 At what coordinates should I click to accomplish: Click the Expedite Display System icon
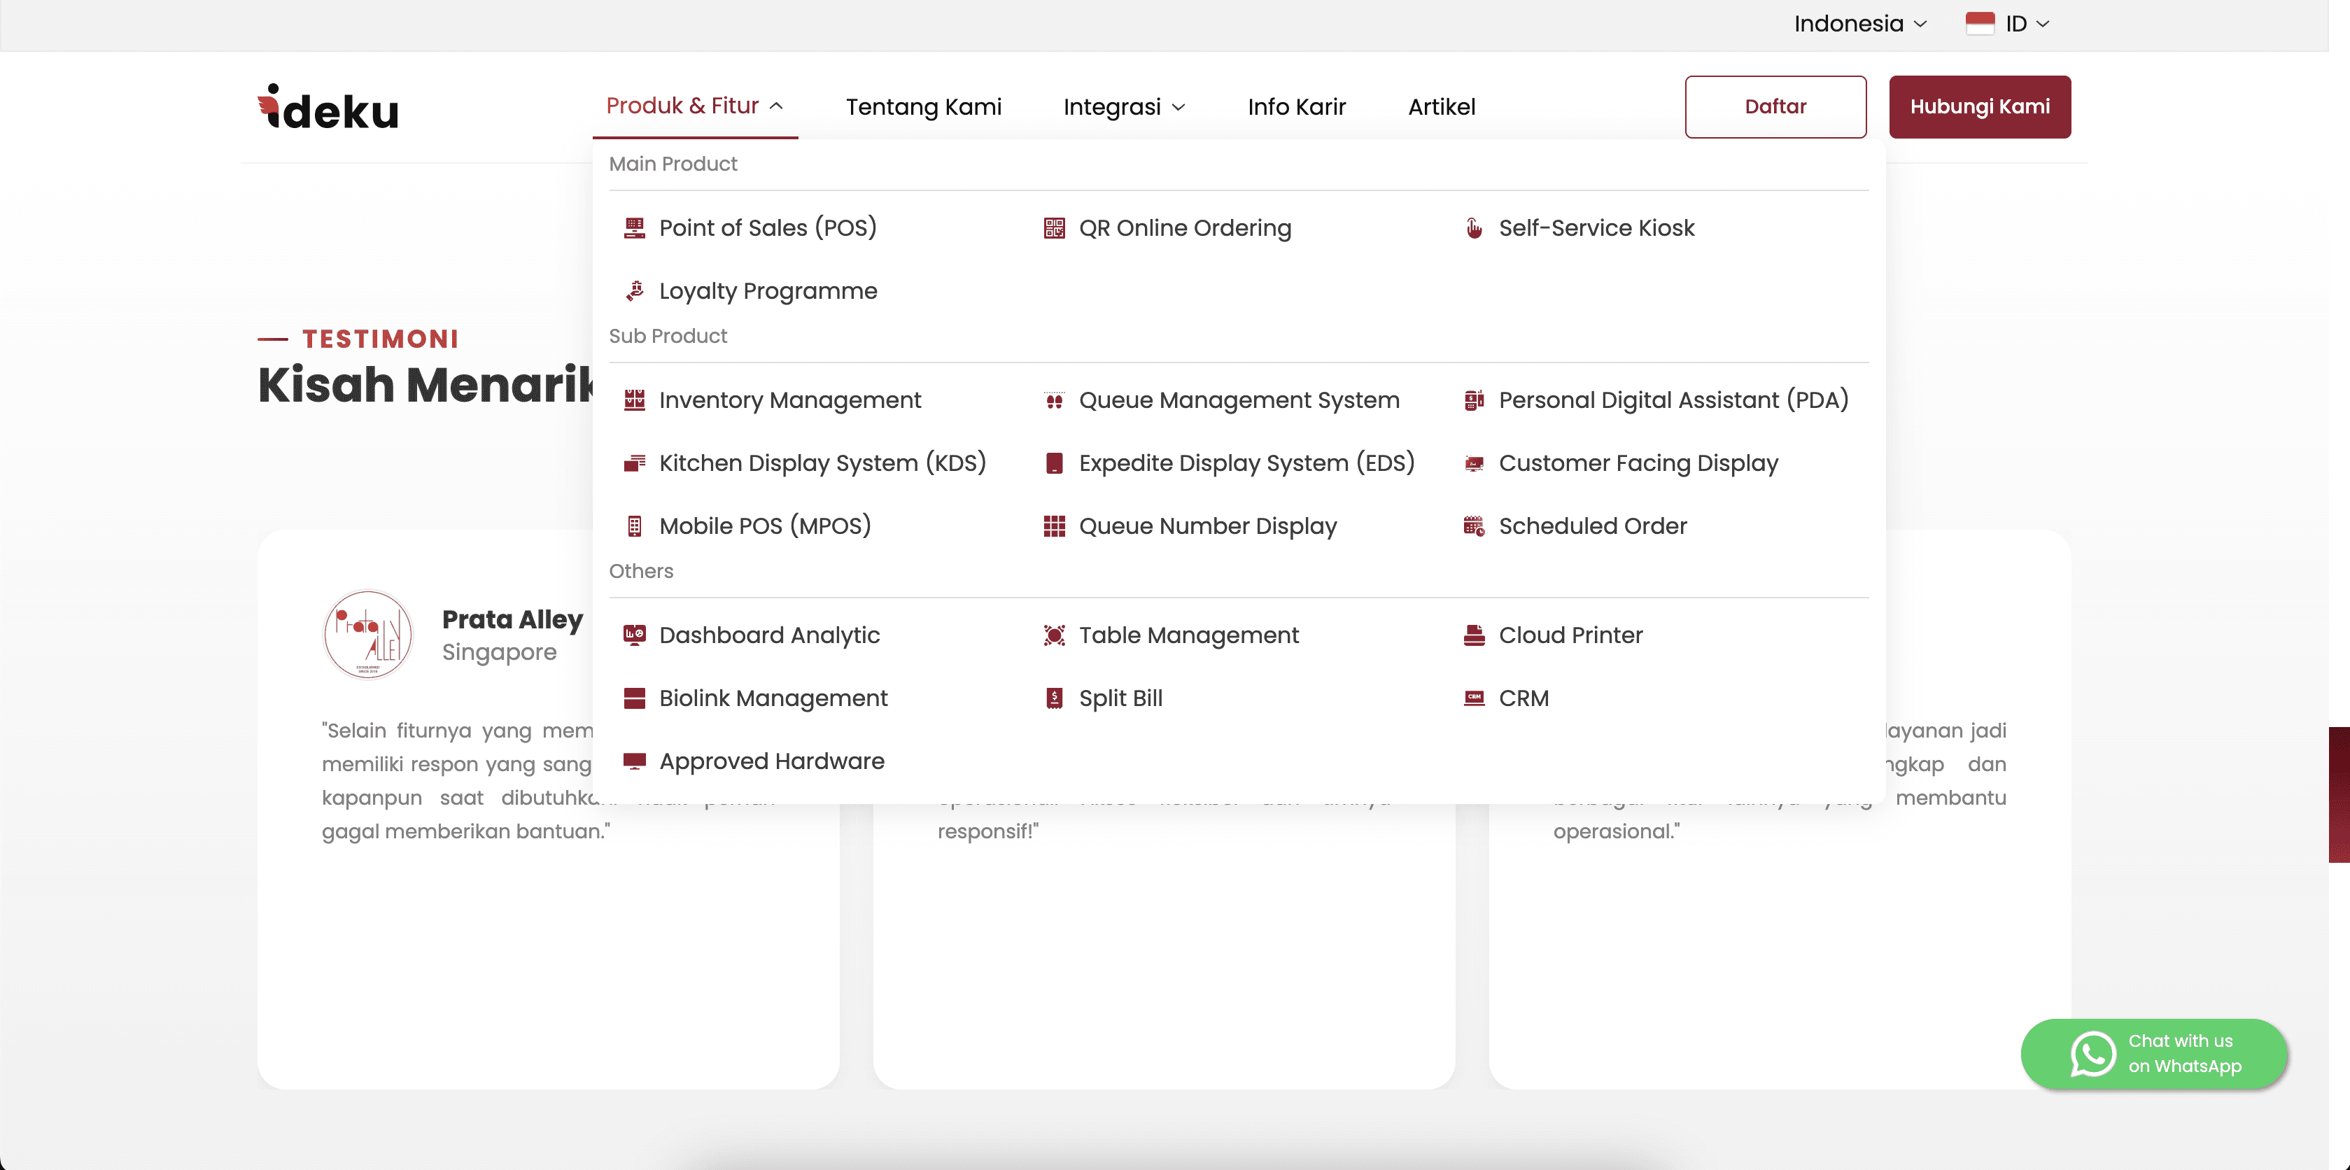(x=1054, y=463)
